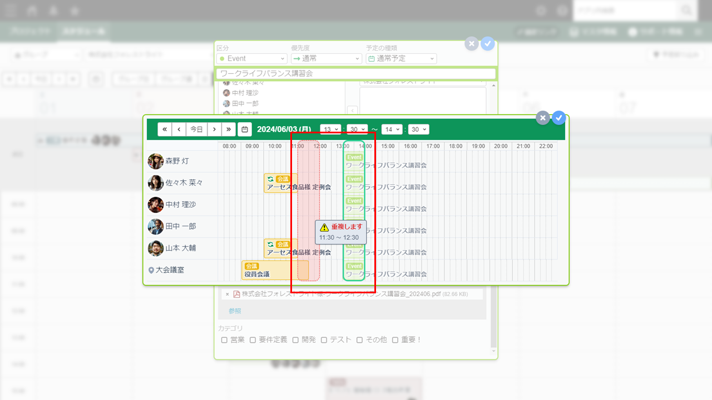The height and width of the screenshot is (400, 712).
Task: Open the 予定の種類 dropdown showing 通常予定
Action: [x=401, y=58]
